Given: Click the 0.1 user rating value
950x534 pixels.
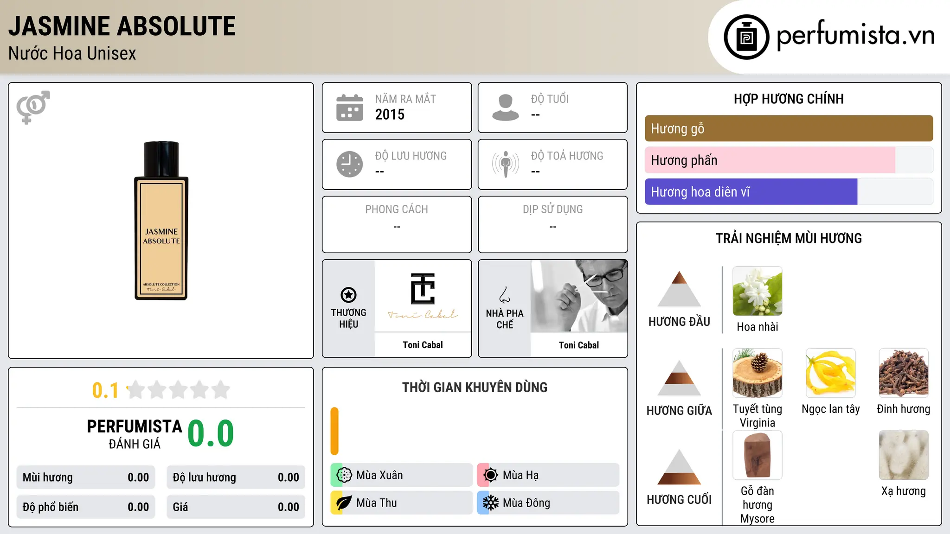Looking at the screenshot, I should coord(105,390).
